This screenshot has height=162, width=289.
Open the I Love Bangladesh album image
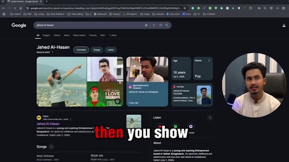click(x=105, y=94)
